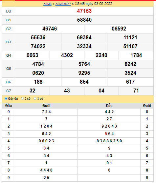Click the G1 row label
The width and height of the screenshot is (156, 183).
click(x=9, y=20)
